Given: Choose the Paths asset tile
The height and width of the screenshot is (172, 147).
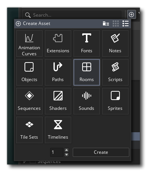Looking at the screenshot, I should tap(58, 72).
